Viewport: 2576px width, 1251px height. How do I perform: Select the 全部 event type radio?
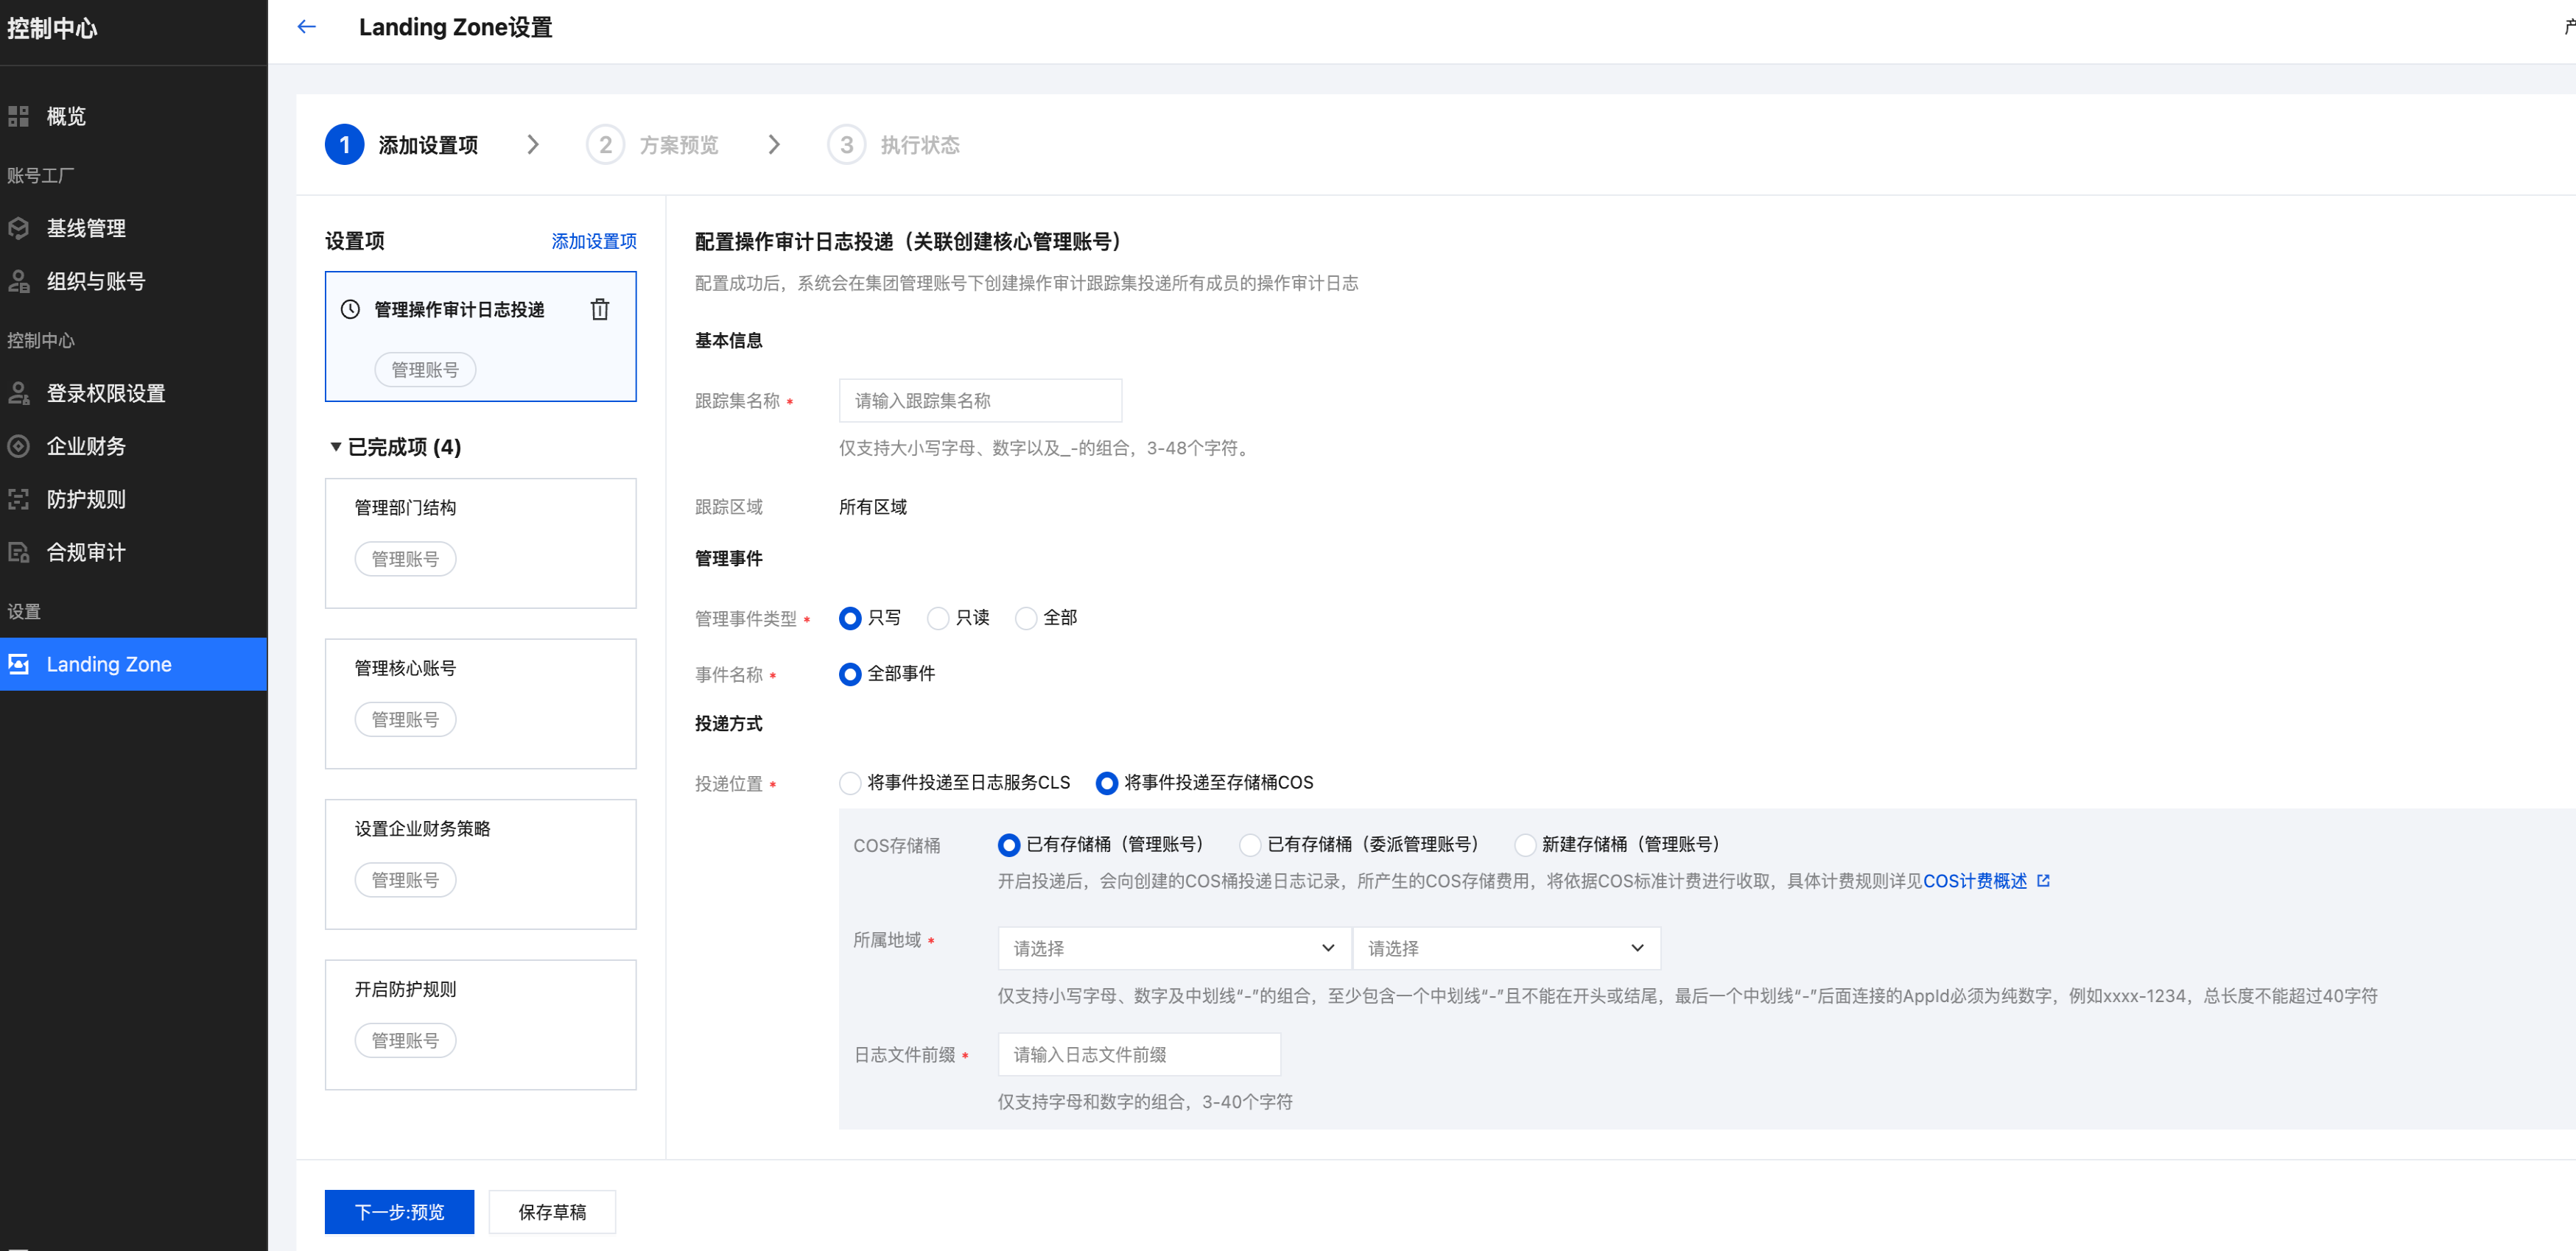click(x=1025, y=619)
